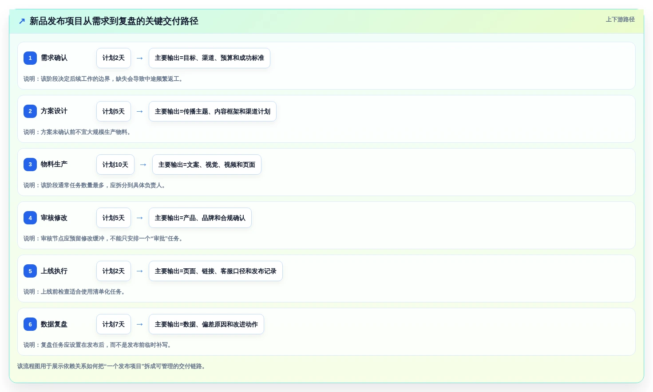
Task: Click the 计划5天 chip in 审核修改 row
Action: click(114, 218)
